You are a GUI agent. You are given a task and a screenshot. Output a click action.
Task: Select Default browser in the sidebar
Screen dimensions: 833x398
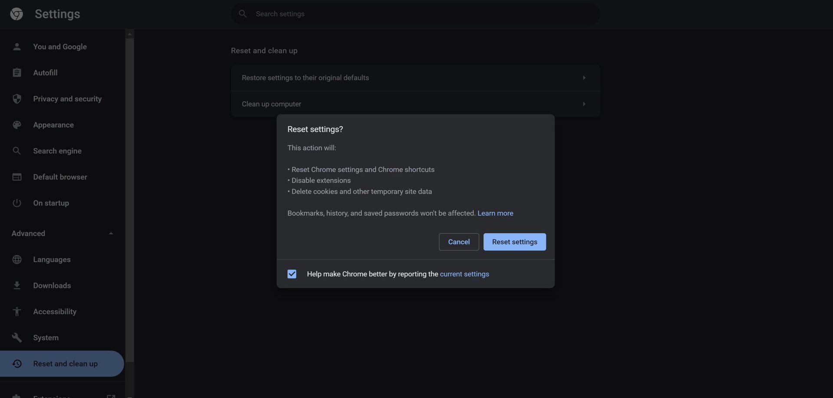[x=60, y=177]
